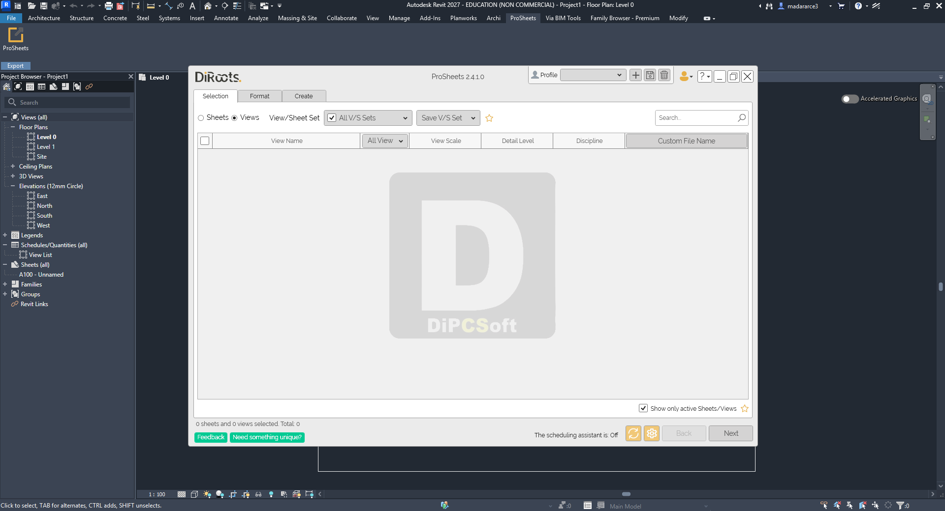Open the All View filter dropdown

(x=385, y=141)
